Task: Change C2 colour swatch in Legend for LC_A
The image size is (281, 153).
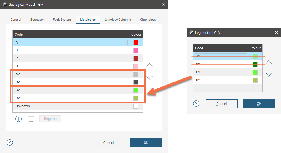Action: tap(255, 72)
